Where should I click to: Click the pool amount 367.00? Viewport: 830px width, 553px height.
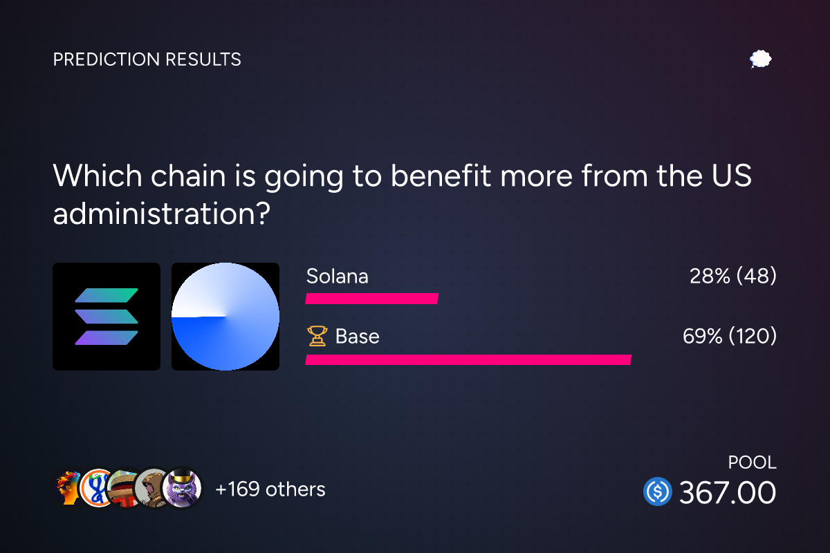pyautogui.click(x=728, y=493)
